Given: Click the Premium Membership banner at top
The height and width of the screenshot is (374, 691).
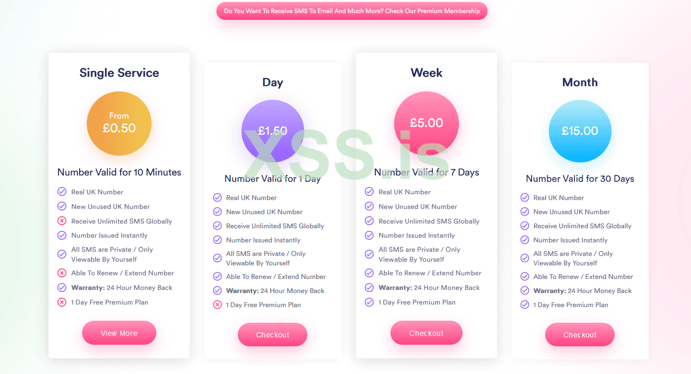Looking at the screenshot, I should (x=352, y=11).
